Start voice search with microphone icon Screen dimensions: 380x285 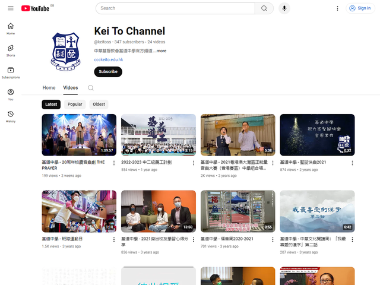(x=284, y=8)
